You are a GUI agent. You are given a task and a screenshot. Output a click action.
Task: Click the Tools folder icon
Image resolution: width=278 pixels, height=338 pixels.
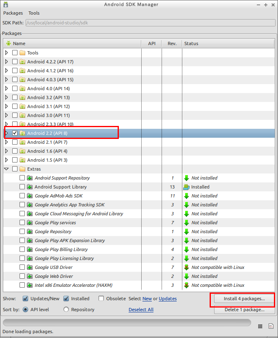point(22,53)
